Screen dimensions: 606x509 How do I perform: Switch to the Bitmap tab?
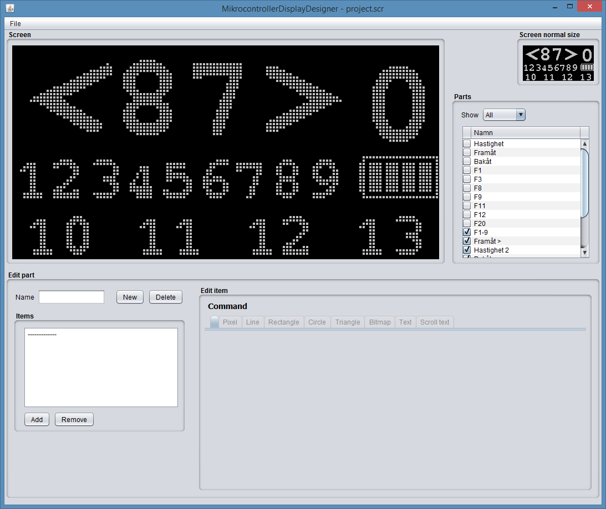pos(380,322)
